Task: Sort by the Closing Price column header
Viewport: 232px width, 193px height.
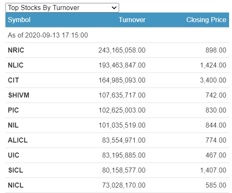Action: coord(206,20)
